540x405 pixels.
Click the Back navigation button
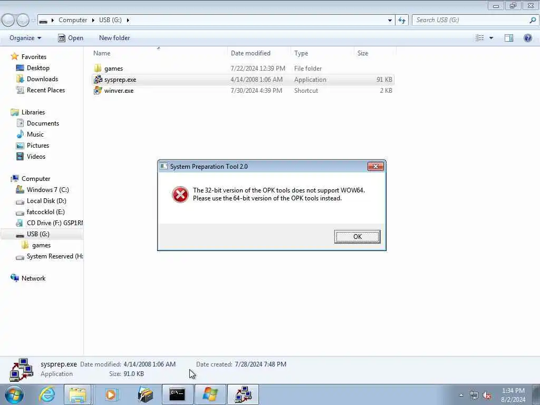coord(8,20)
